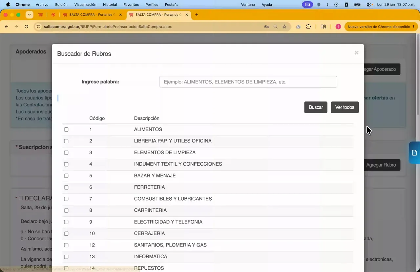This screenshot has width=420, height=272.
Task: Select the INFORMATICA rubro checkbox
Action: pos(66,257)
